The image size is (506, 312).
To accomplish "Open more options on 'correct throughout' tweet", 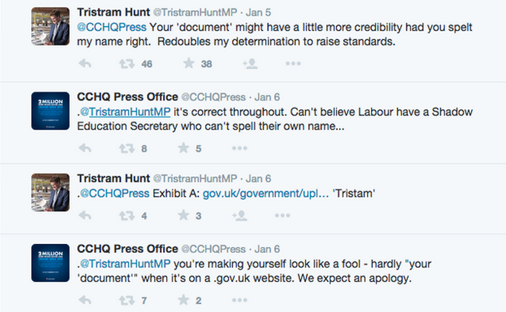I will coord(240,149).
